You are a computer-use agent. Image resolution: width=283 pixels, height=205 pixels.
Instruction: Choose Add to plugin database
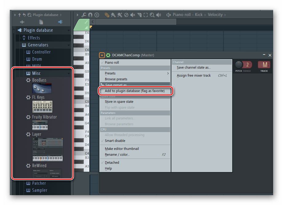[135, 91]
